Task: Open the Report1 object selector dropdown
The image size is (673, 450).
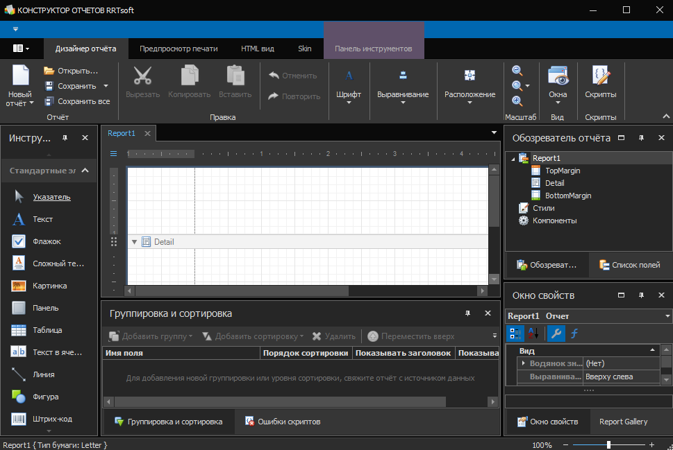Action: pos(667,316)
